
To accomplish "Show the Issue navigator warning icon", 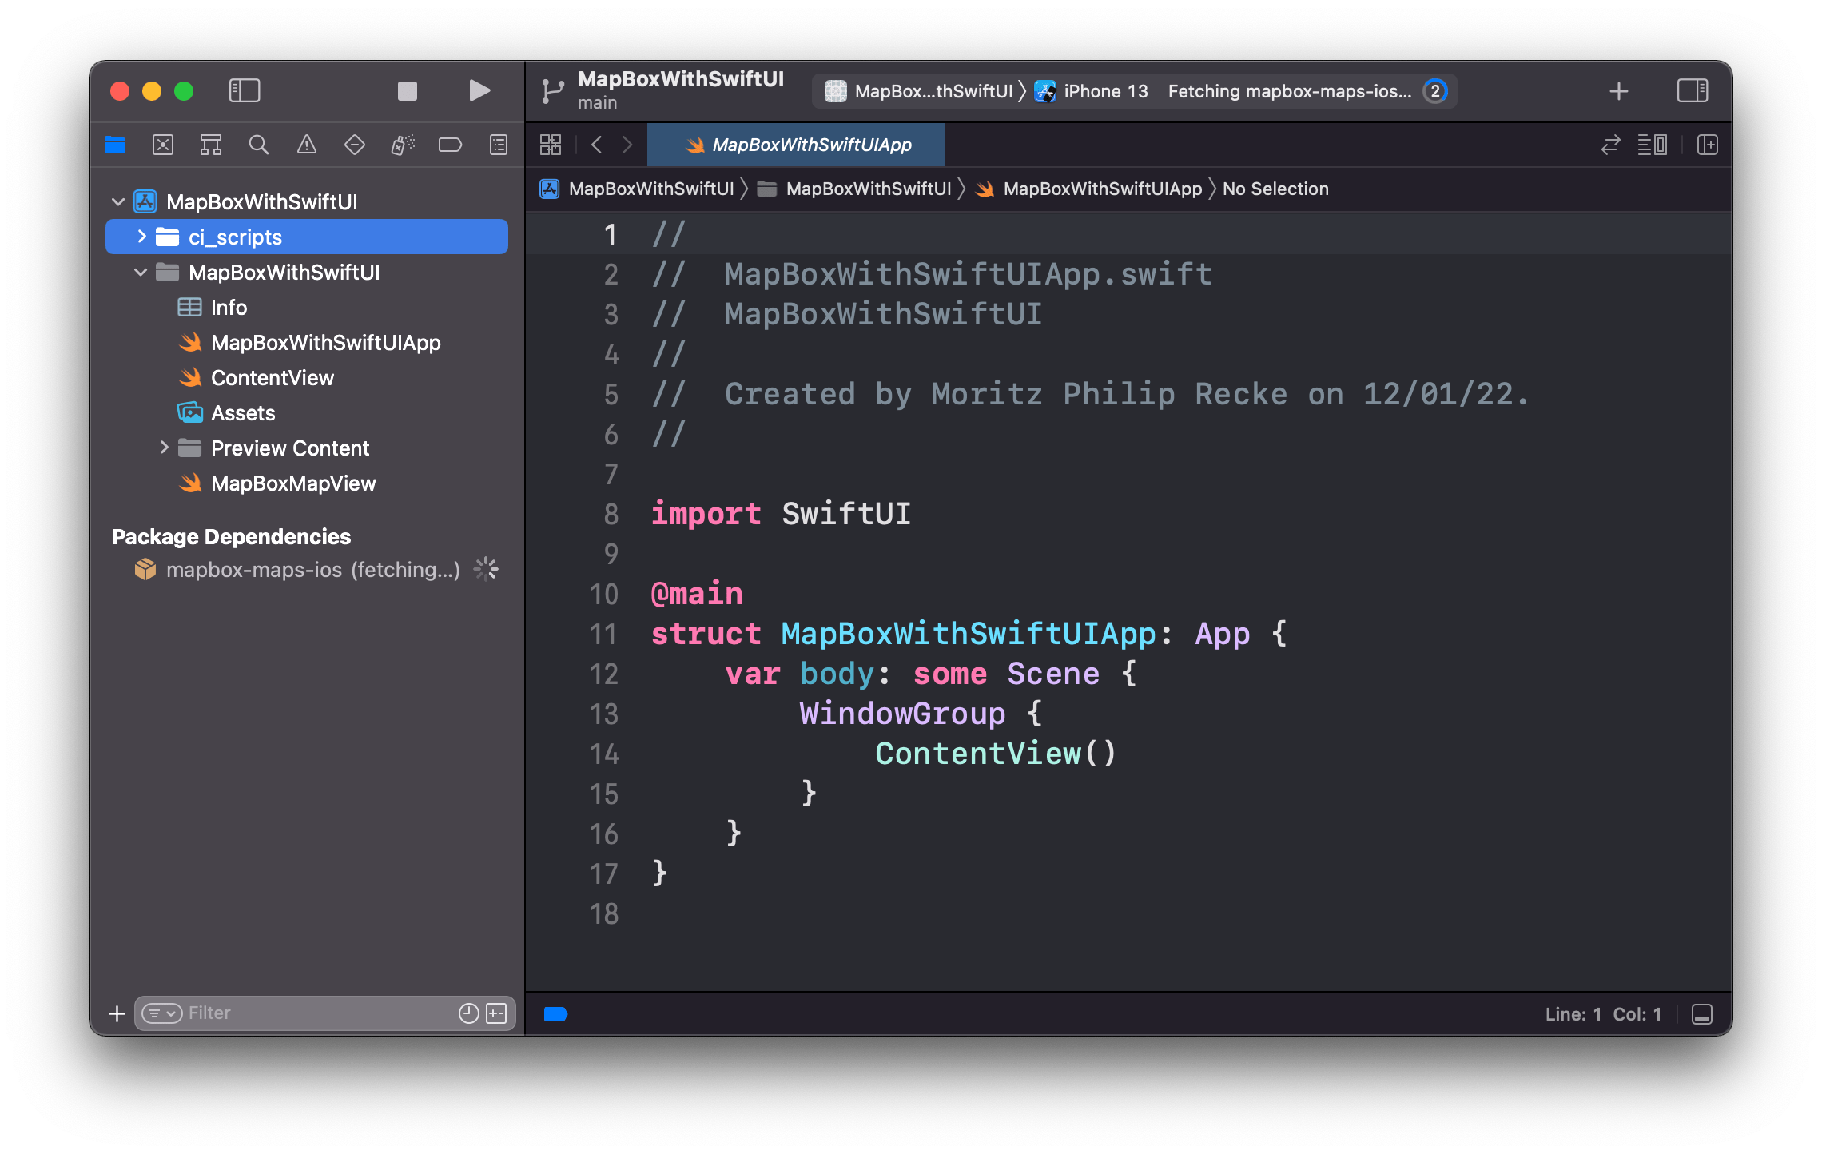I will (306, 145).
